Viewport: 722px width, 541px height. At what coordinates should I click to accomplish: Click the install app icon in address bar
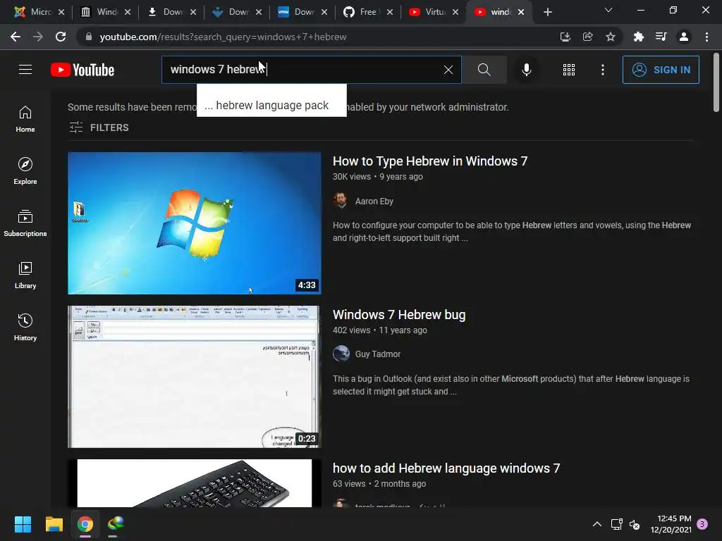coord(565,37)
